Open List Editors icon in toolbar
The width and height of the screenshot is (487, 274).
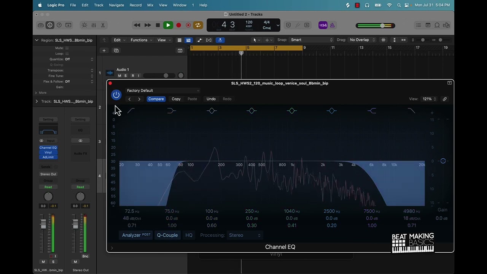tap(419, 25)
